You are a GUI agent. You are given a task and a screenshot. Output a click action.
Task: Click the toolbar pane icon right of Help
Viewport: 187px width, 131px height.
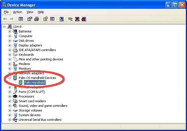[x=52, y=19]
